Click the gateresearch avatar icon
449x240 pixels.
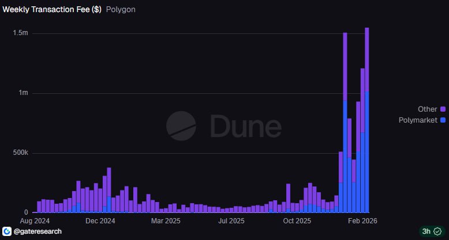point(7,231)
